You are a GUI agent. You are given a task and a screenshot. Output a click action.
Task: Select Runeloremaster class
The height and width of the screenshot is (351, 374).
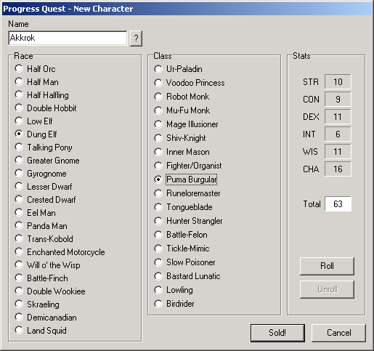point(187,193)
